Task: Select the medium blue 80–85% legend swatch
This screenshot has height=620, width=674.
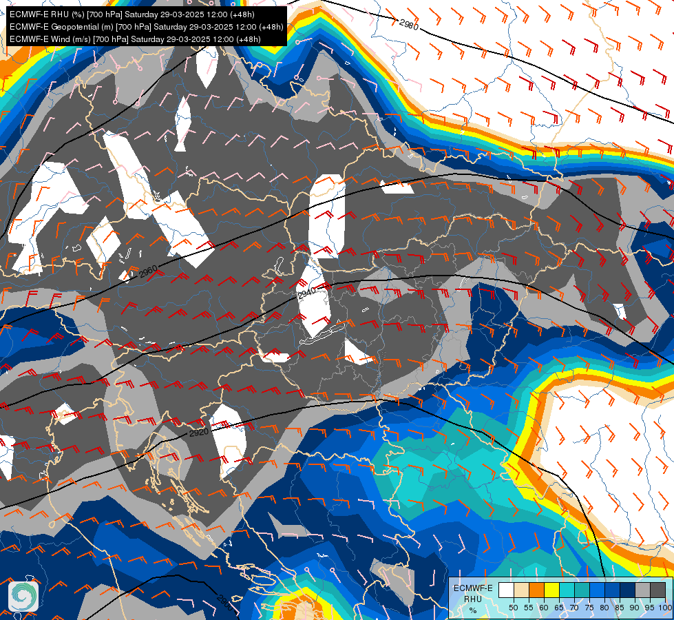Action: (x=613, y=590)
